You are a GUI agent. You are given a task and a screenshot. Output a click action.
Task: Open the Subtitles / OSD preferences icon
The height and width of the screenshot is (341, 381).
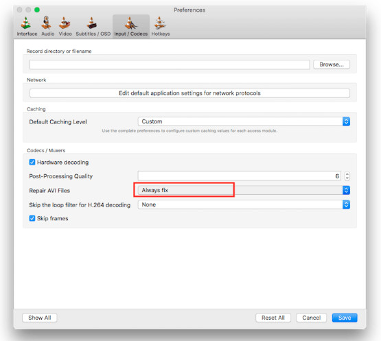pos(92,23)
